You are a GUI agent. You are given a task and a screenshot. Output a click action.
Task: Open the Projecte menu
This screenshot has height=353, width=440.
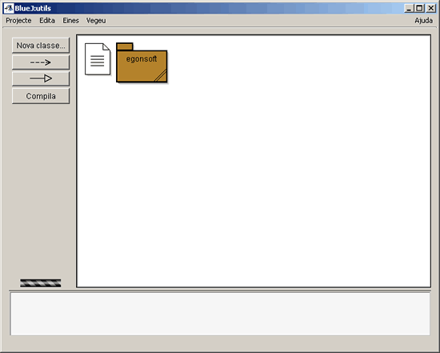[18, 21]
